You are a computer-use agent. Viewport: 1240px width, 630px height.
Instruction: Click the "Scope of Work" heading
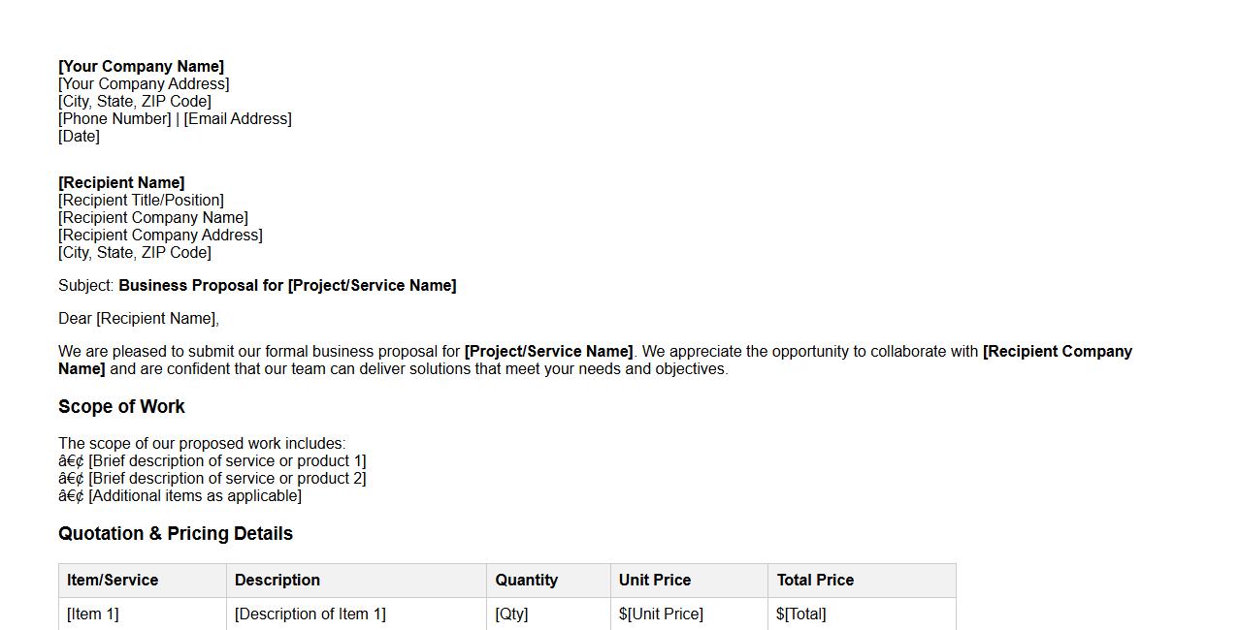click(121, 407)
